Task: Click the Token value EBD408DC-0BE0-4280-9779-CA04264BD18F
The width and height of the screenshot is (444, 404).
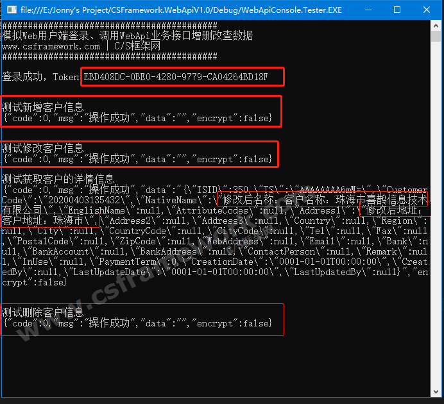Action: point(176,77)
